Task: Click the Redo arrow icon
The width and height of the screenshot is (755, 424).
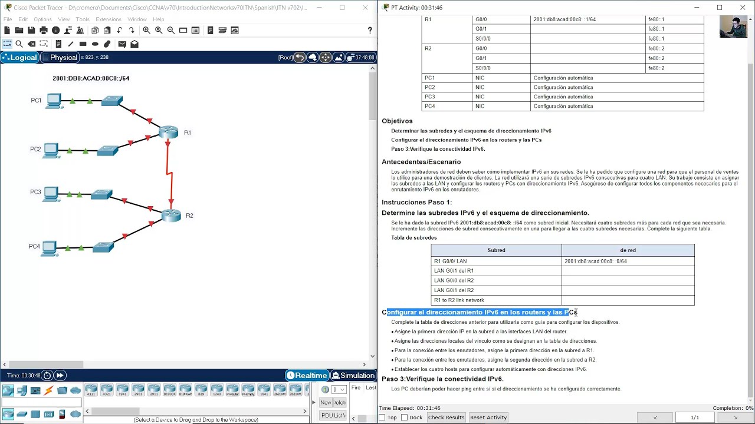Action: pos(132,30)
